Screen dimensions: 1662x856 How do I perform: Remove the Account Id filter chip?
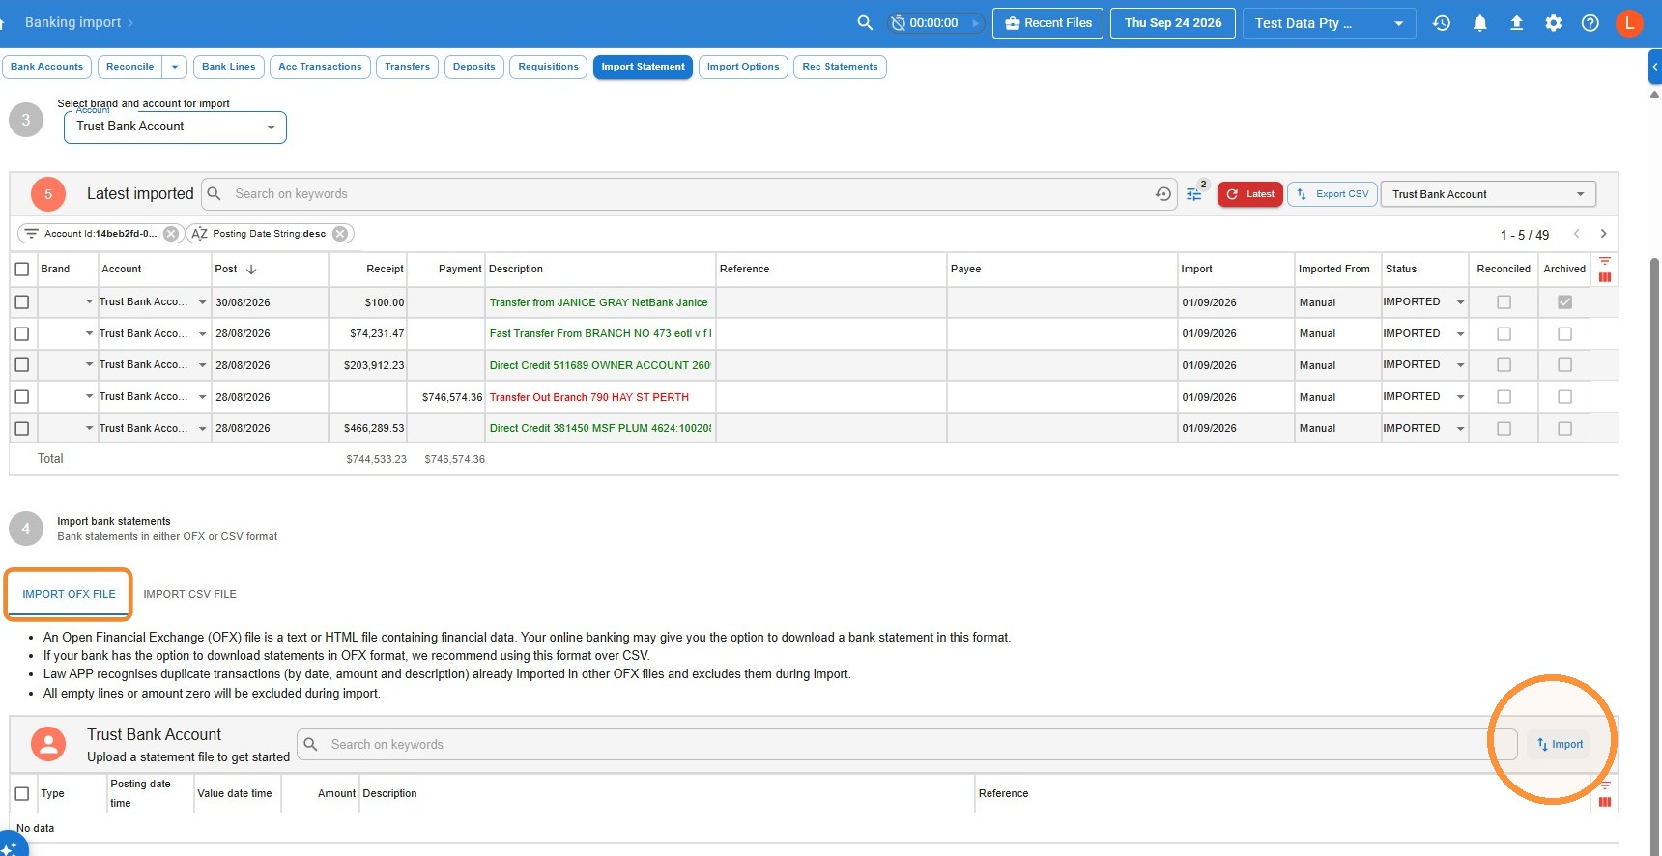(171, 234)
